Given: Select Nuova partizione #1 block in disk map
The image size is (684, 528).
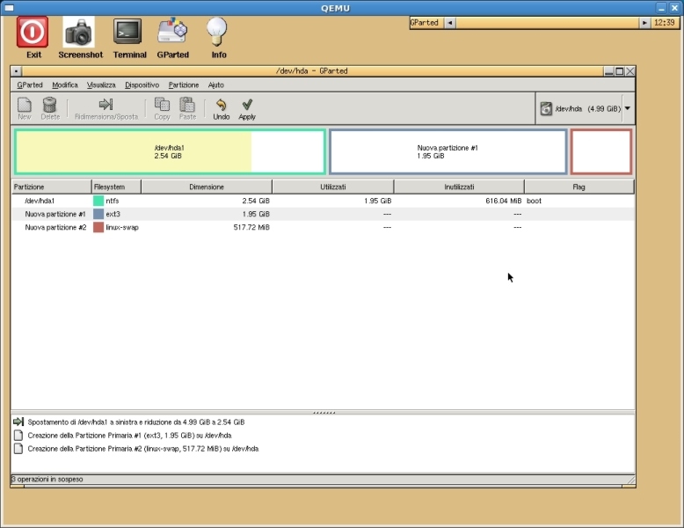Looking at the screenshot, I should (448, 151).
